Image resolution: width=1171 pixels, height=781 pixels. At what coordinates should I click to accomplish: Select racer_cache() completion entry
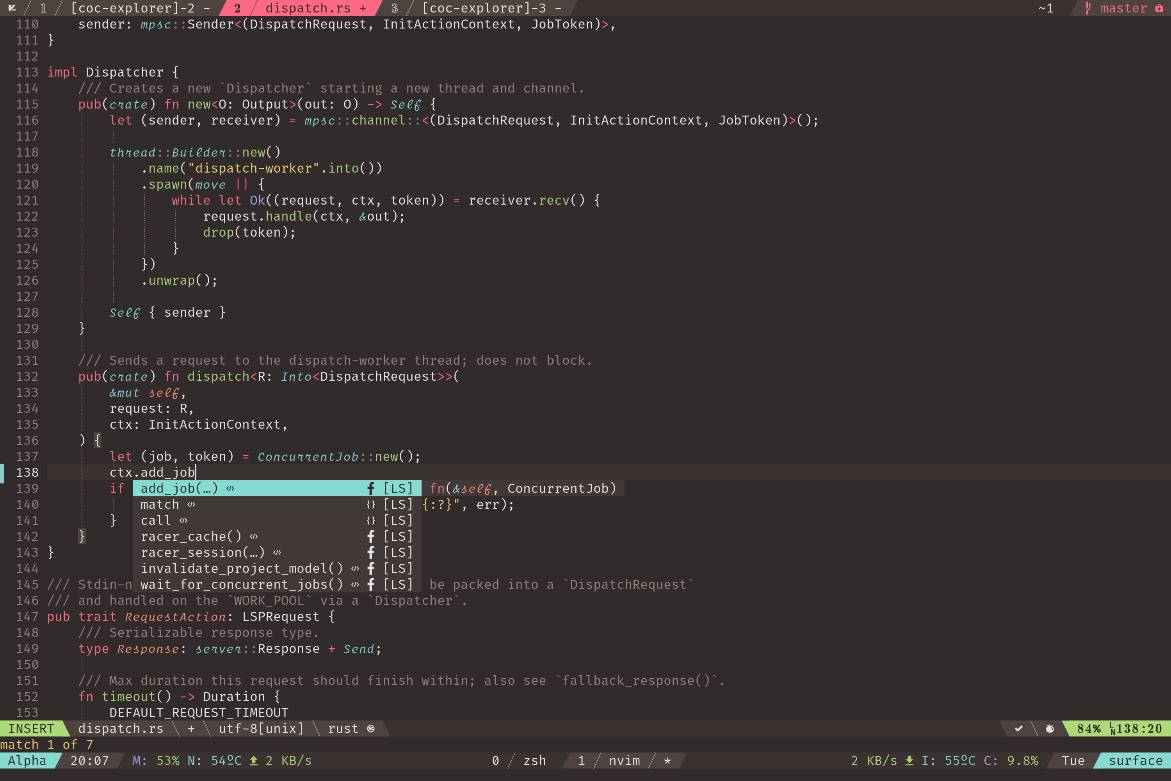click(x=277, y=537)
